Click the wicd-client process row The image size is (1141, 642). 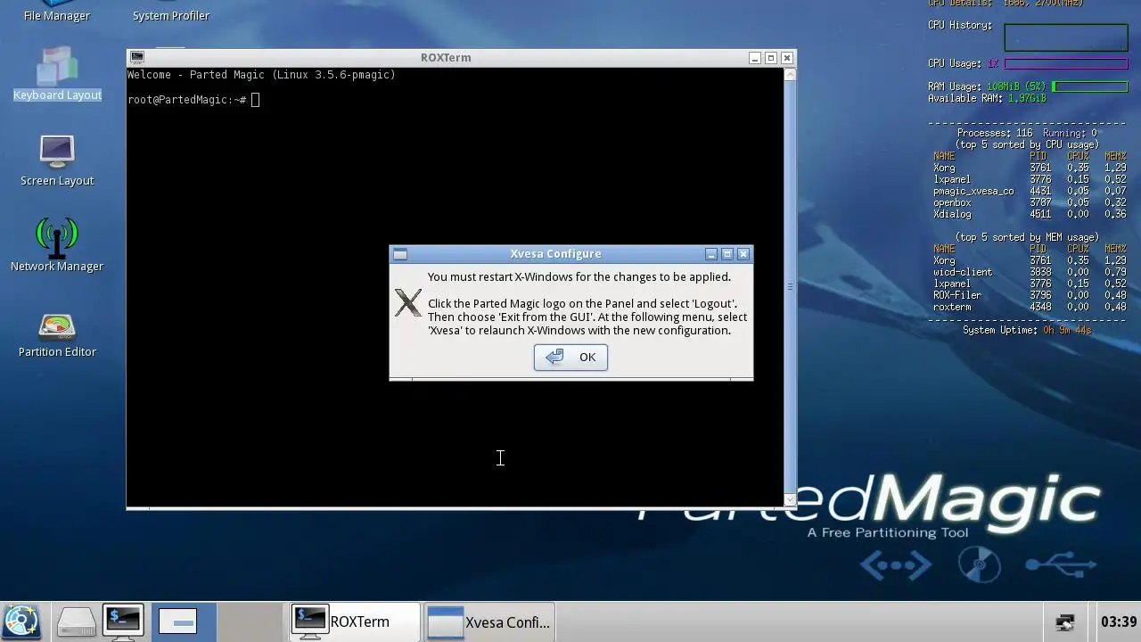[1030, 272]
